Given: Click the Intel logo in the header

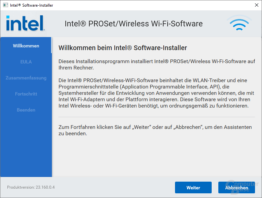Looking at the screenshot, I should [x=25, y=23].
